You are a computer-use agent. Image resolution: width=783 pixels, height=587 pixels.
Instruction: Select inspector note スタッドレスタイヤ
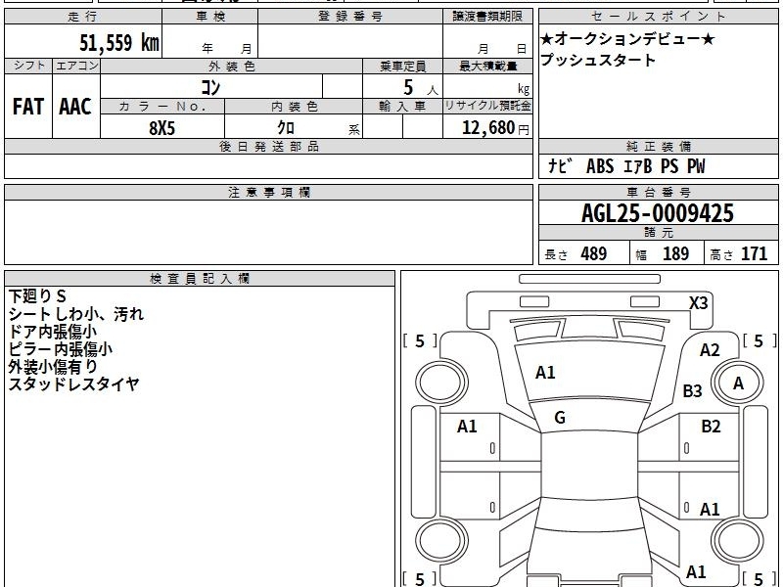tap(73, 384)
